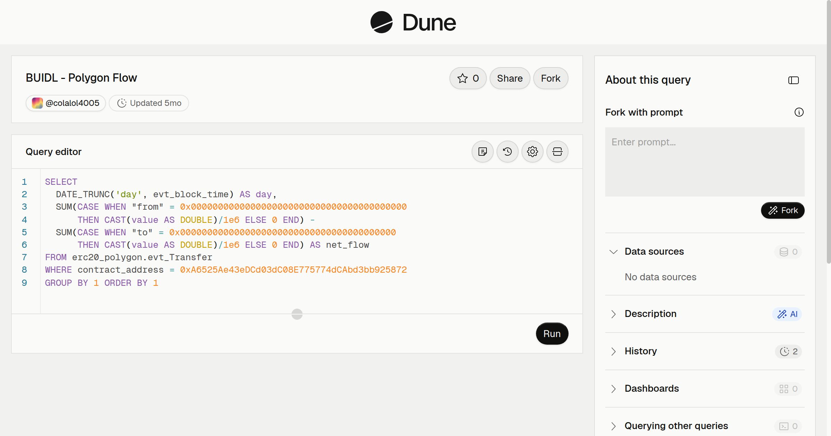Click the black Fork button under prompt
831x436 pixels.
click(783, 210)
